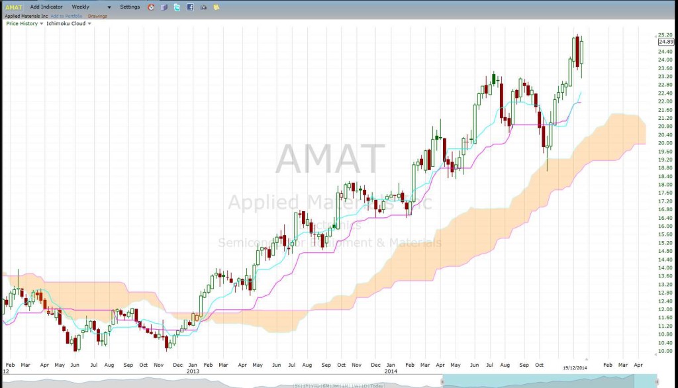Share chart via the Facebook icon

(190, 7)
